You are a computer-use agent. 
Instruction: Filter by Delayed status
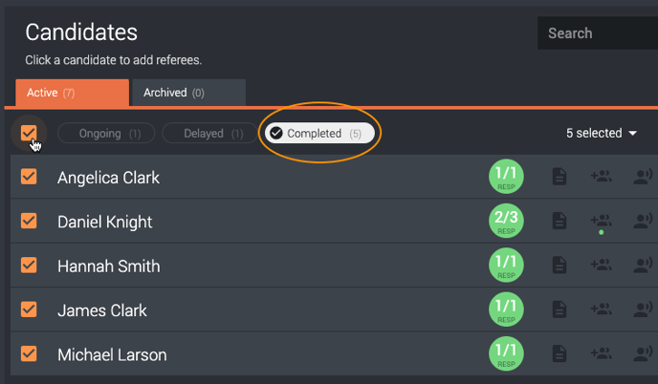(x=209, y=134)
